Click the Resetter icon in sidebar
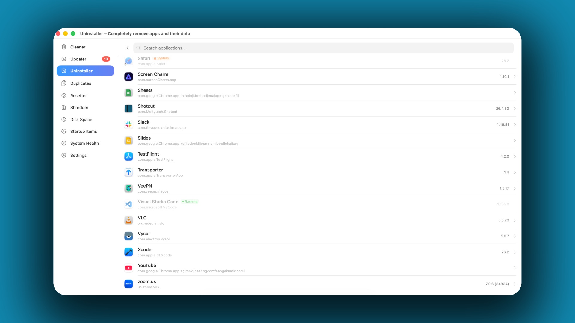 point(64,95)
